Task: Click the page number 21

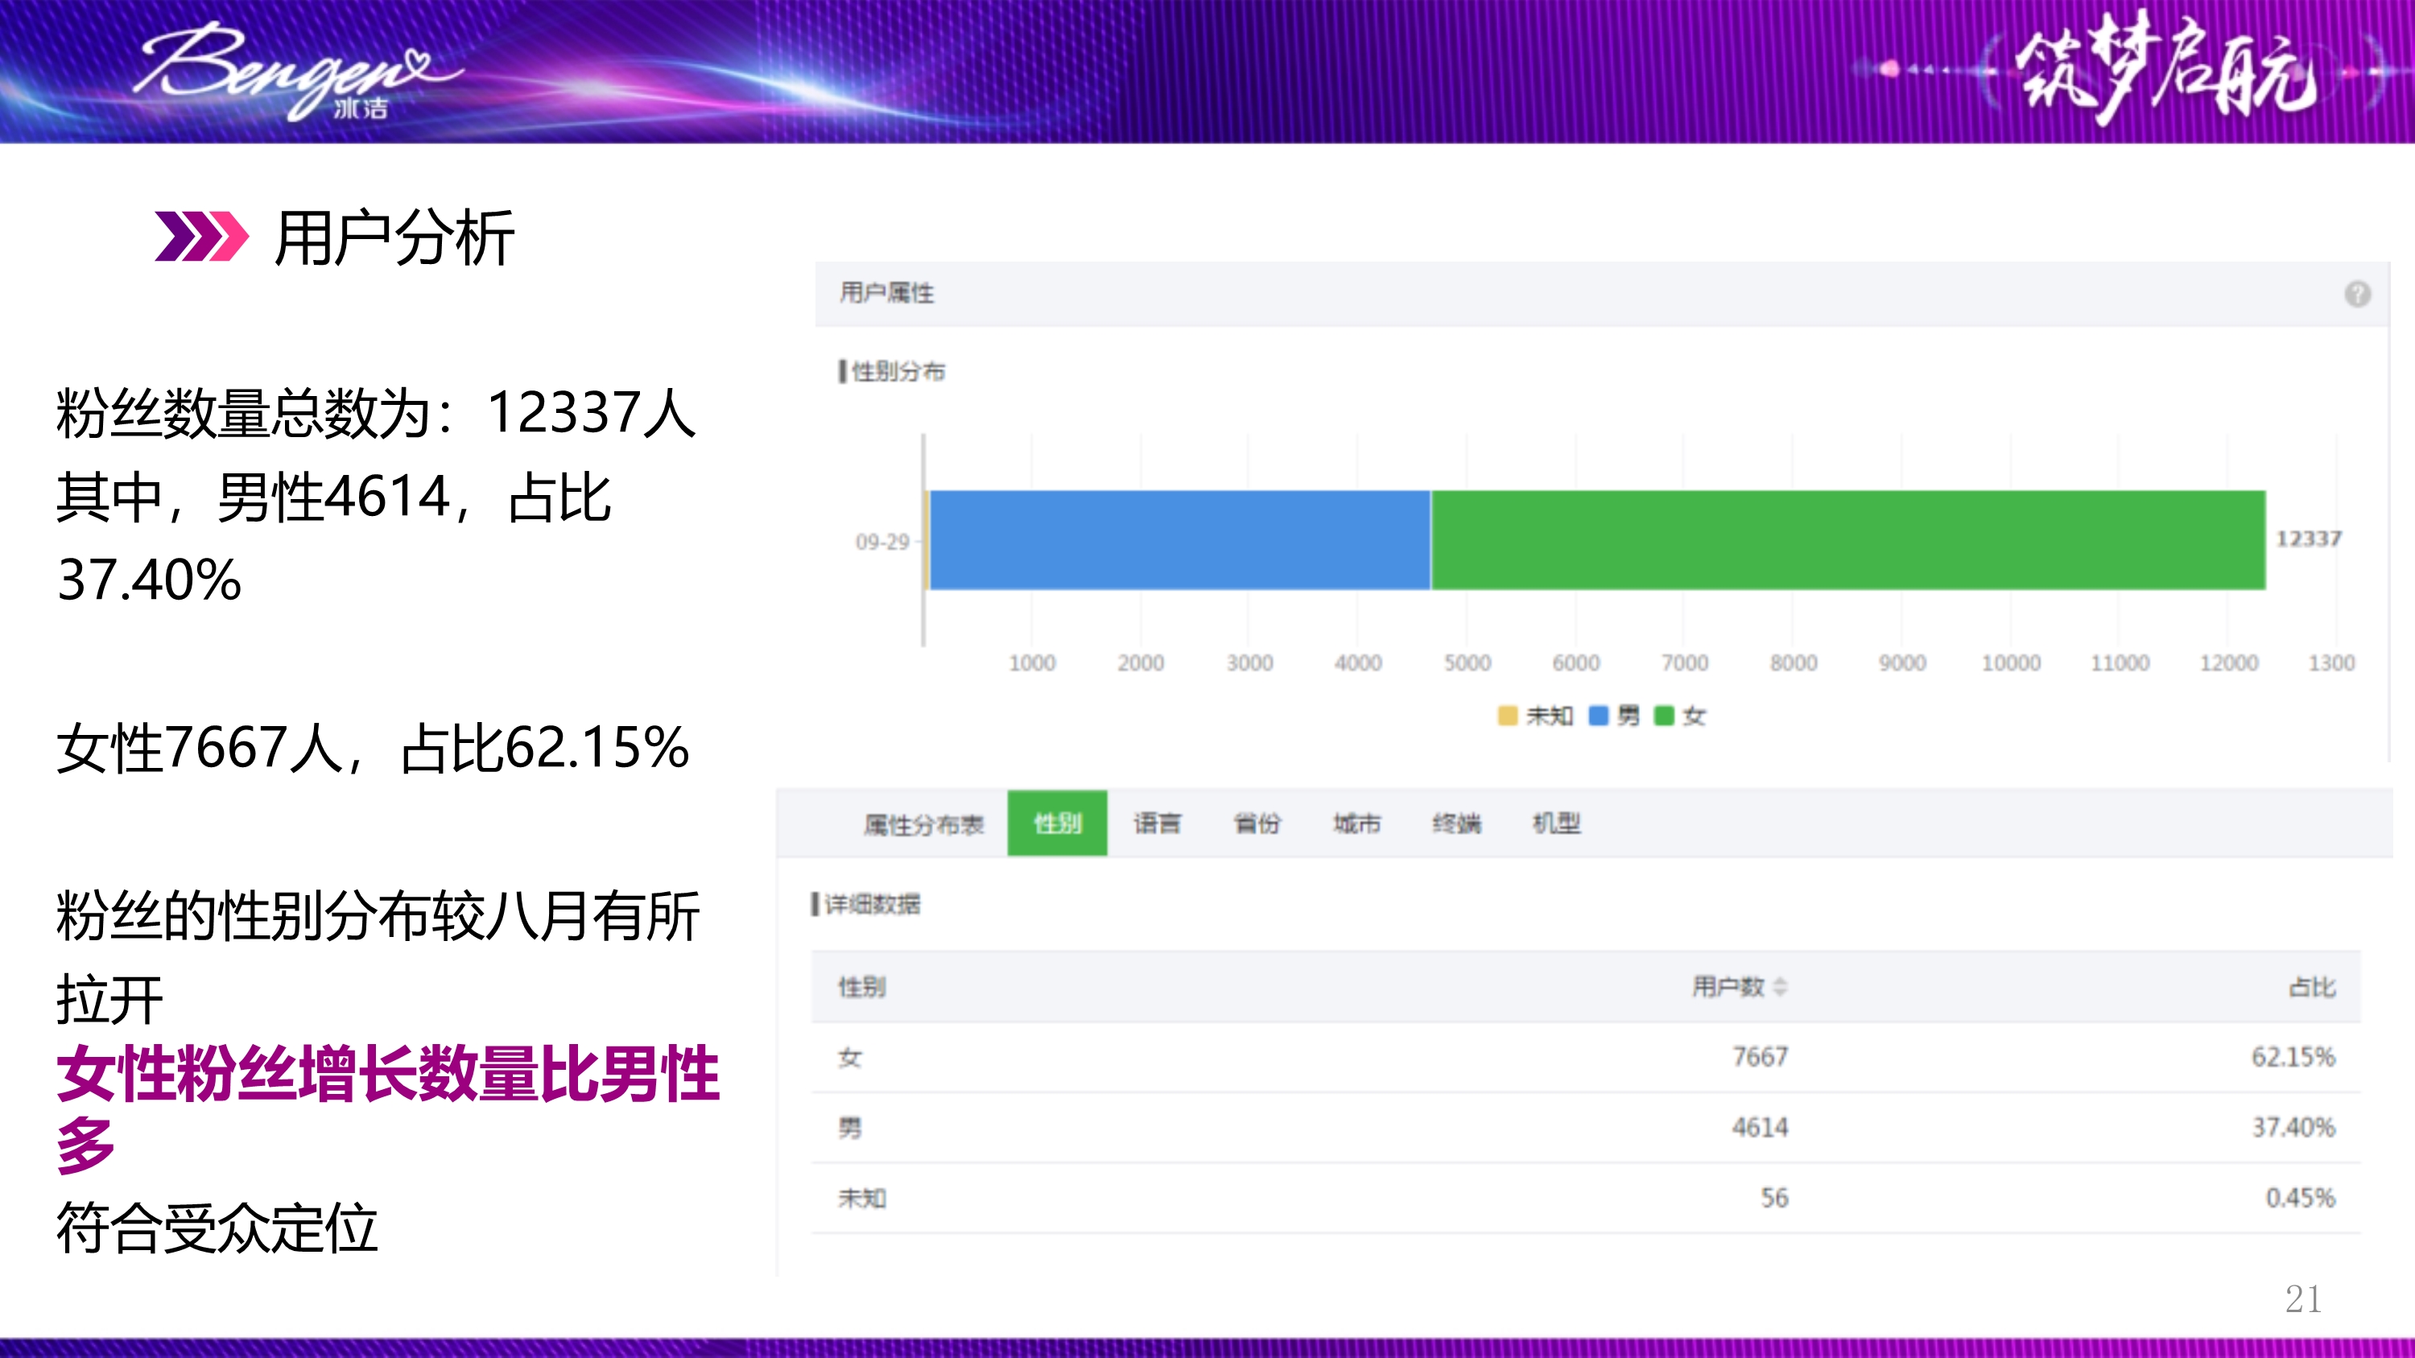Action: pyautogui.click(x=2302, y=1299)
